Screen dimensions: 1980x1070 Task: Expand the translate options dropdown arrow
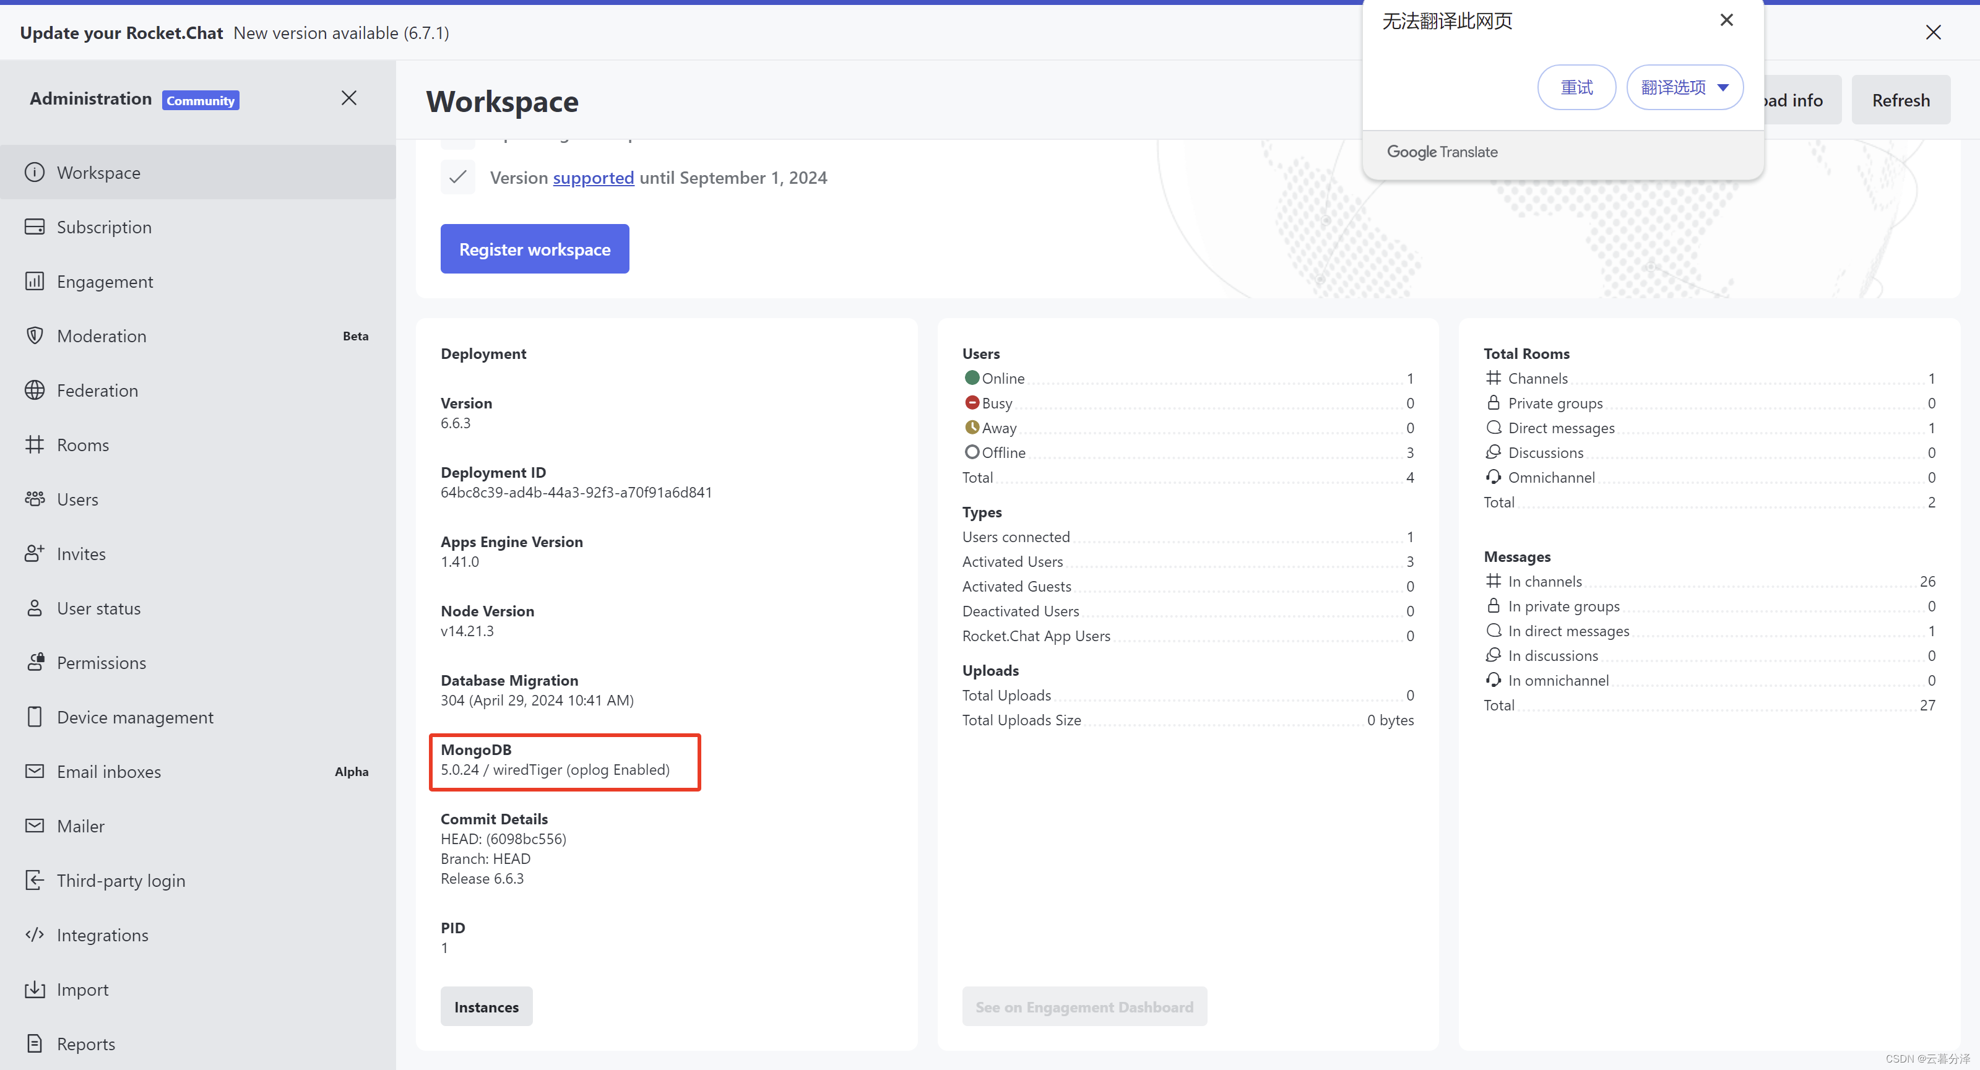tap(1723, 88)
